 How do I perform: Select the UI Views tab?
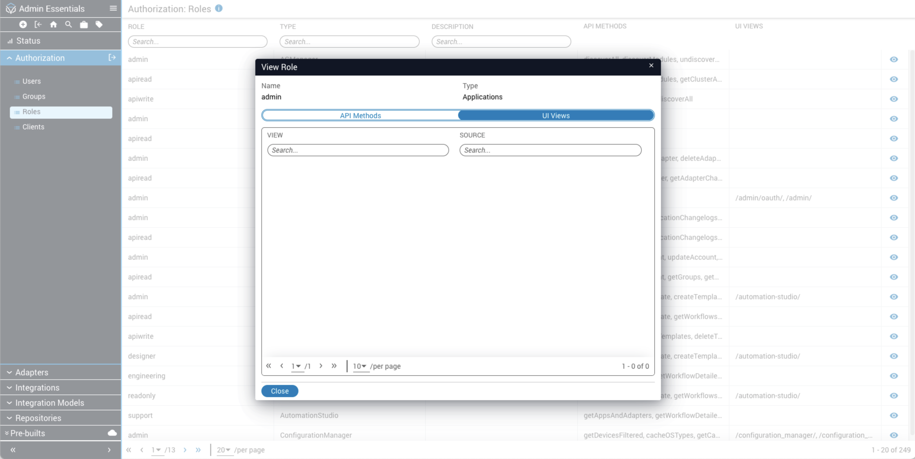[x=555, y=115]
